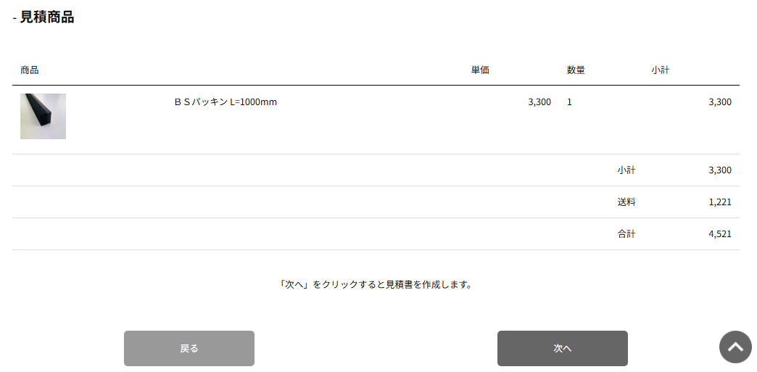
Task: Click the summary subtotal amount beside 小計 label
Action: (719, 170)
